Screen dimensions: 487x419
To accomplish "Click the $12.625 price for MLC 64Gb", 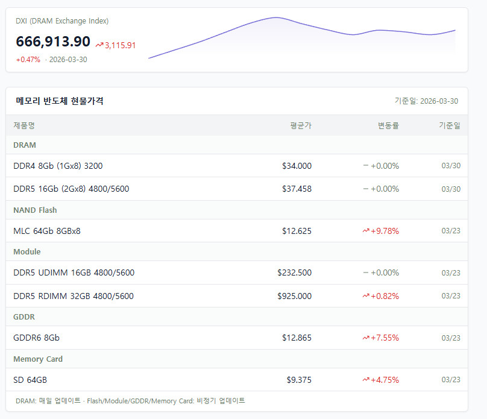I will point(297,231).
